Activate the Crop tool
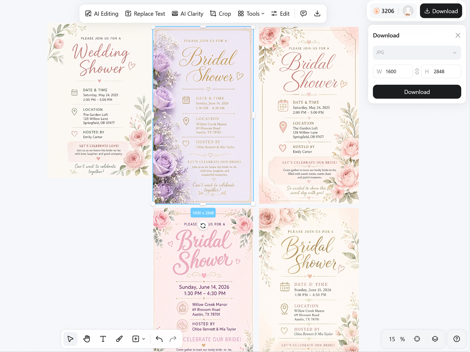 point(220,14)
